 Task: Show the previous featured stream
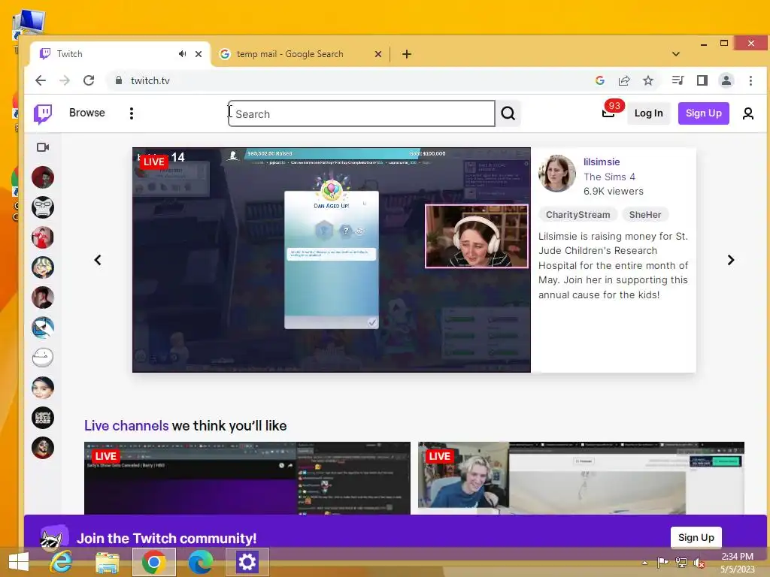pyautogui.click(x=98, y=260)
